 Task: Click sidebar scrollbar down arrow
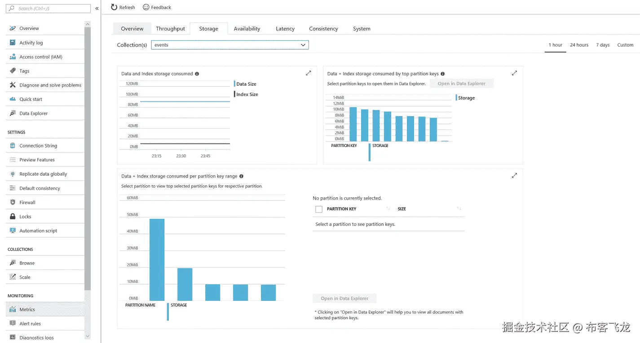tap(87, 336)
